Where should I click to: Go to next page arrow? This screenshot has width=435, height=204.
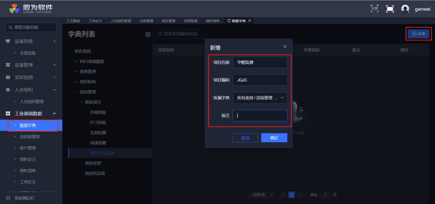300,195
